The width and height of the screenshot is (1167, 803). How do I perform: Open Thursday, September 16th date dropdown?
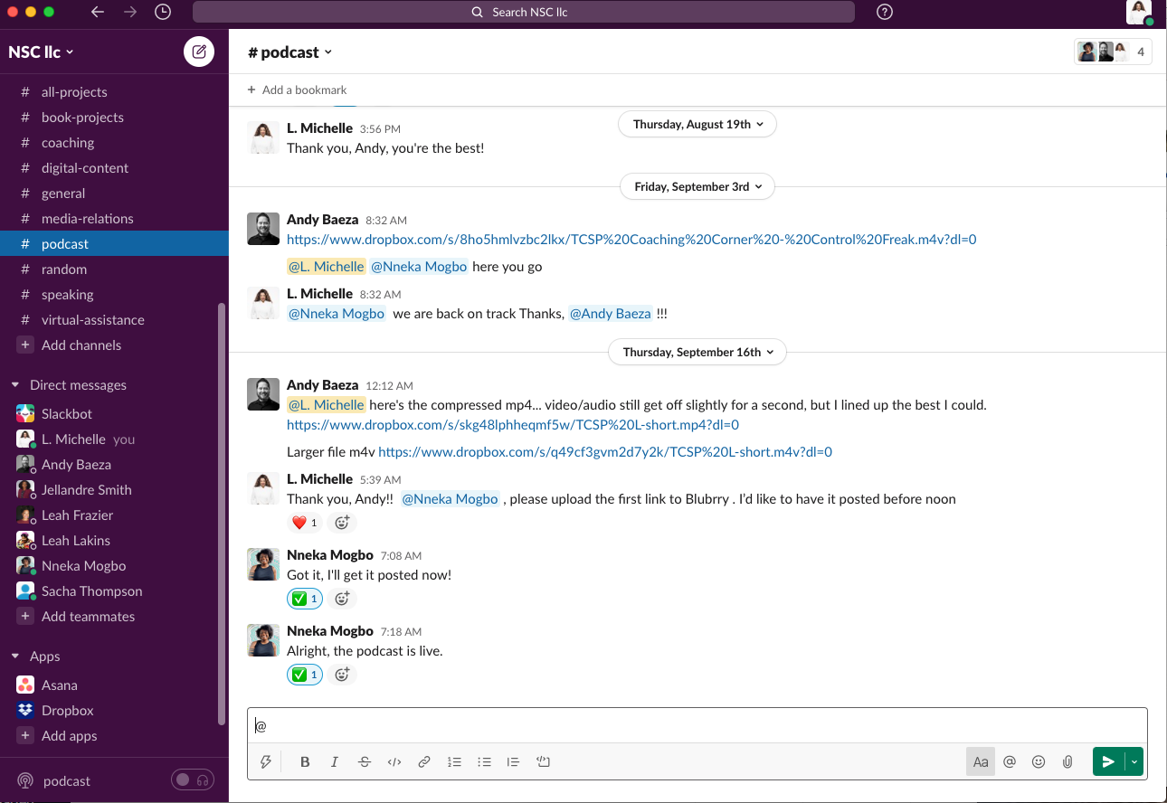(697, 352)
